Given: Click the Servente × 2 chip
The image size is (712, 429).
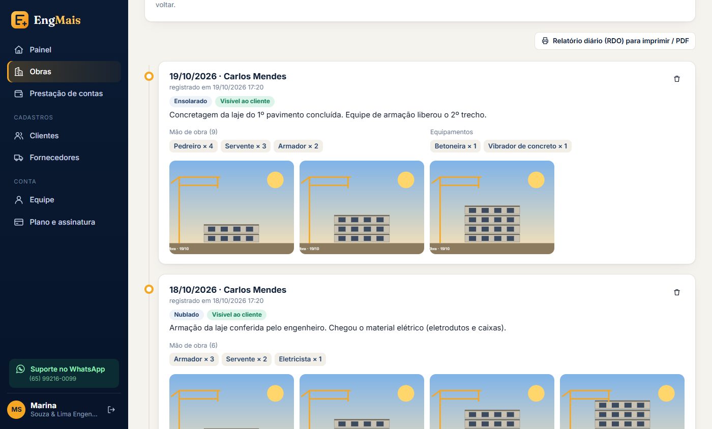Looking at the screenshot, I should tap(247, 359).
